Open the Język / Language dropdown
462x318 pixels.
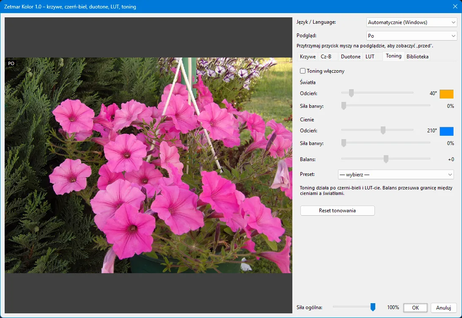tap(412, 22)
